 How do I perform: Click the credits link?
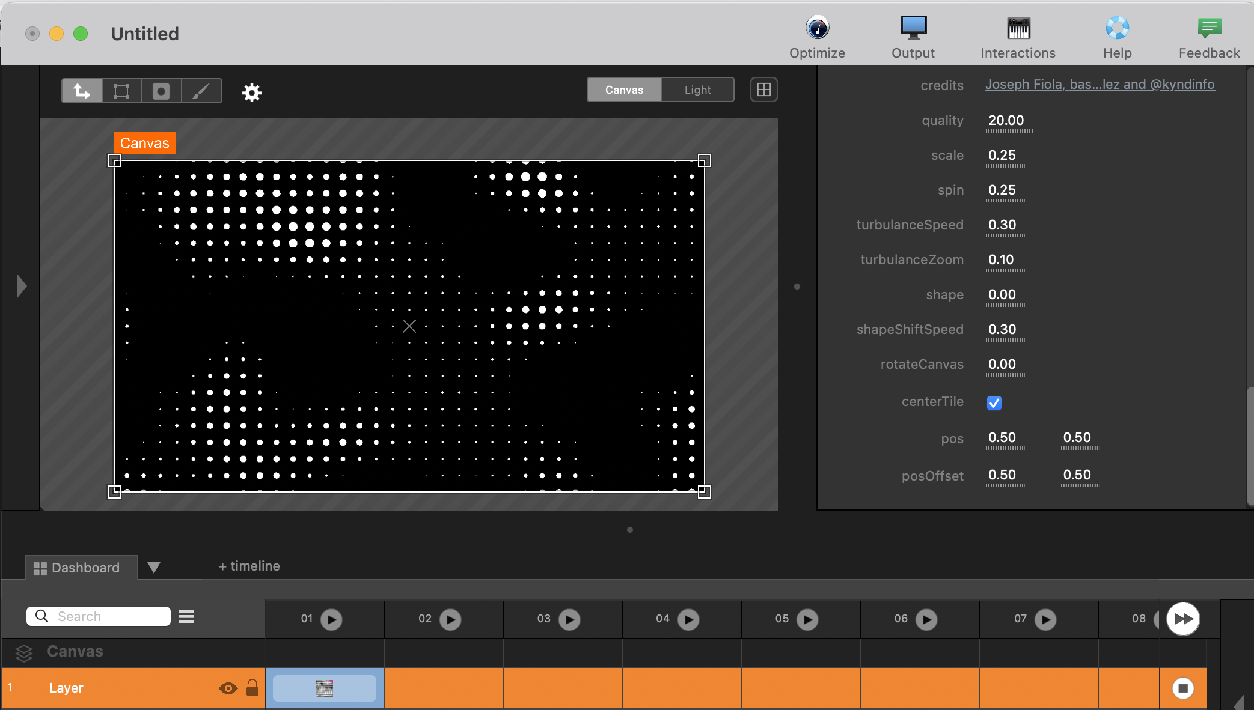point(1100,85)
